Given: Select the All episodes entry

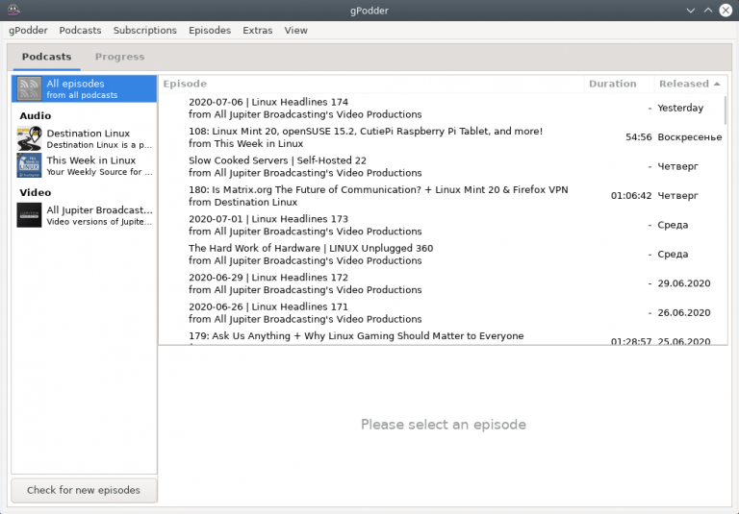Looking at the screenshot, I should pyautogui.click(x=85, y=88).
